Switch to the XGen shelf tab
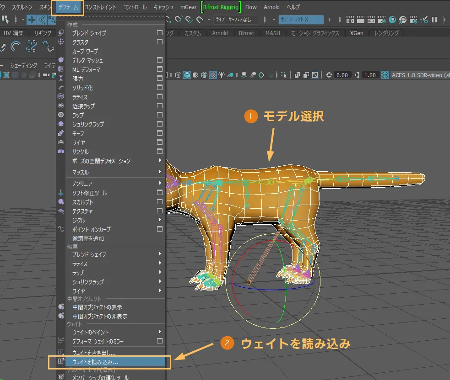Viewport: 450px width, 380px height. [x=357, y=33]
